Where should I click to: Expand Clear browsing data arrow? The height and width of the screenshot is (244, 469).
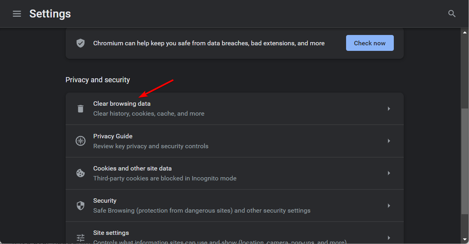click(389, 109)
